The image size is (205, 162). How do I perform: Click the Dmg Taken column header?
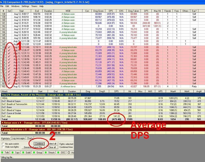point(134,11)
